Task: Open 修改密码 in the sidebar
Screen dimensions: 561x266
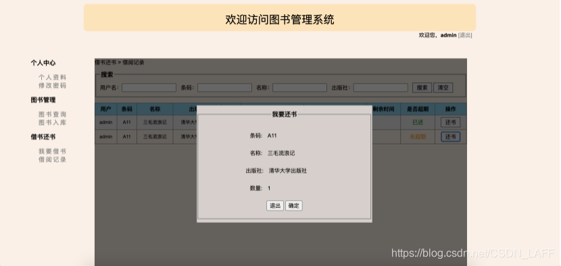Action: 52,86
